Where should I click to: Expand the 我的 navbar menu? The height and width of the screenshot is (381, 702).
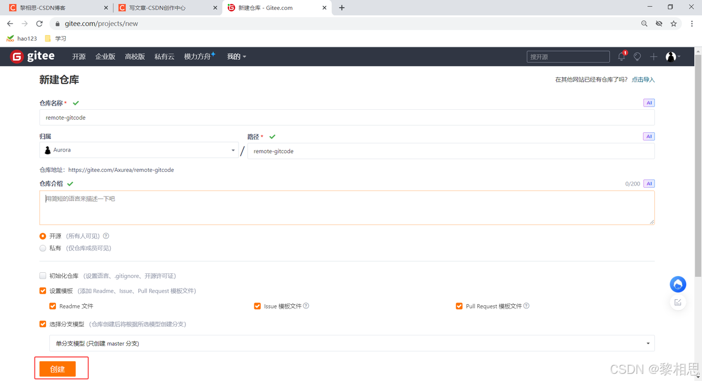point(236,57)
